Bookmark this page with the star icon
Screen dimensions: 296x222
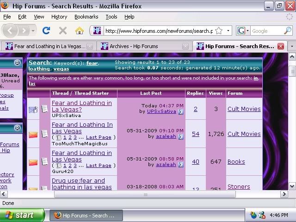click(219, 31)
